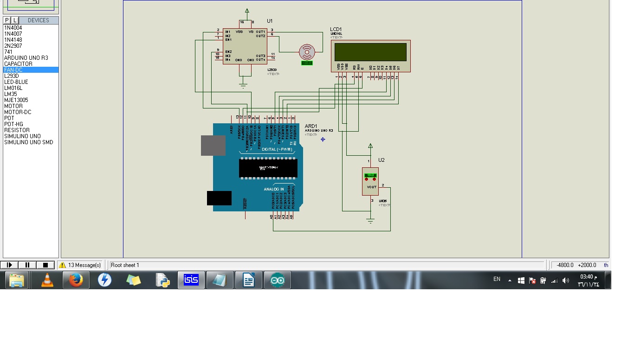Viewport: 634px width, 356px height.
Task: Select the DC fan motor symbol
Action: coord(307,52)
